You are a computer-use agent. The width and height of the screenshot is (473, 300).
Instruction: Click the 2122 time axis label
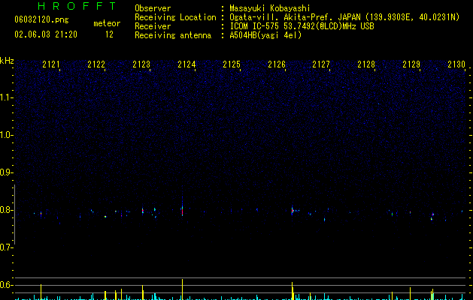pyautogui.click(x=96, y=64)
